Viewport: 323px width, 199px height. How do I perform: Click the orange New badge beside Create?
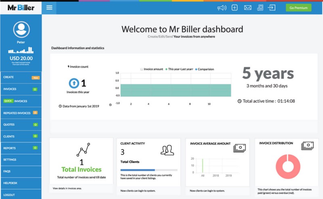[36, 78]
